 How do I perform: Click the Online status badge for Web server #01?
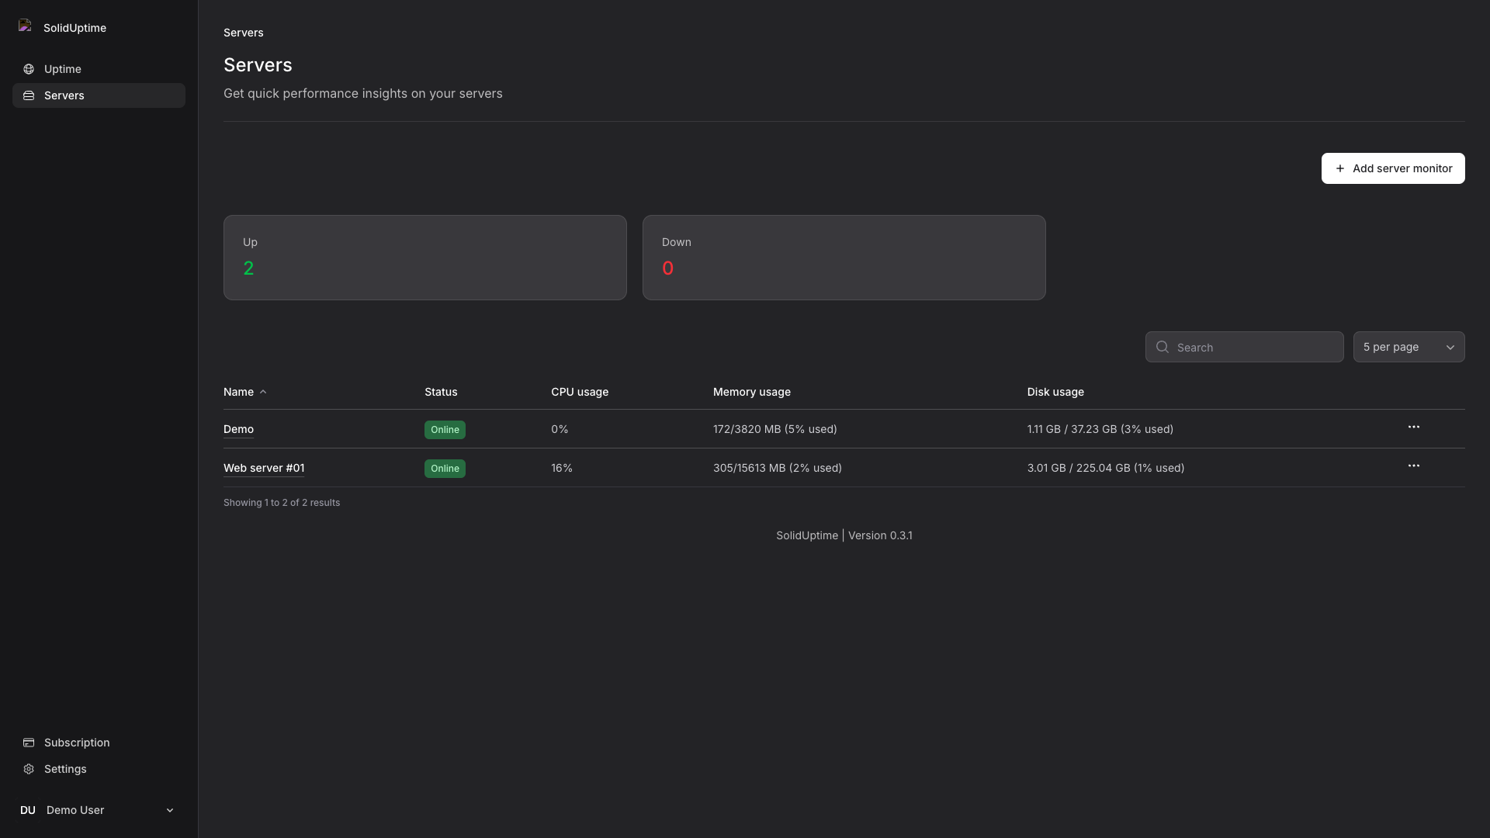pos(444,468)
